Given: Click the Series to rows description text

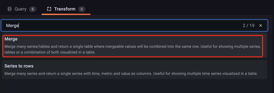Looking at the screenshot, I should coord(131,74).
